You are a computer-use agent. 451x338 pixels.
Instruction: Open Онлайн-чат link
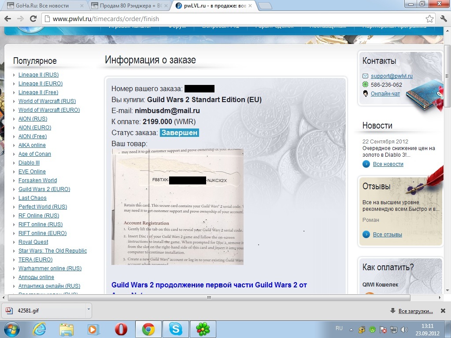pos(385,93)
